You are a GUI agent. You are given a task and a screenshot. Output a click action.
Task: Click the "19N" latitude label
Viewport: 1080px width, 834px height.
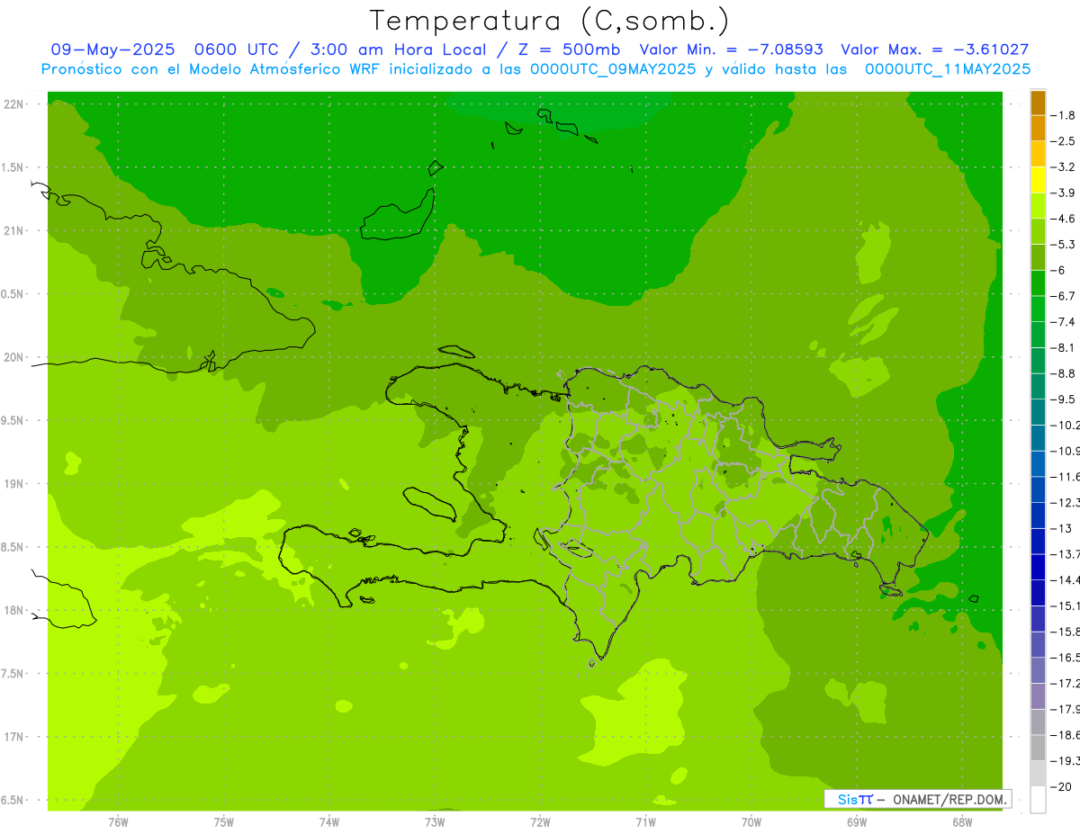[x=13, y=484]
